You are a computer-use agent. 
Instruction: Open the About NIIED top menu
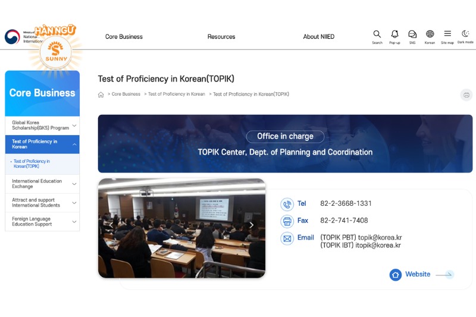tap(319, 37)
